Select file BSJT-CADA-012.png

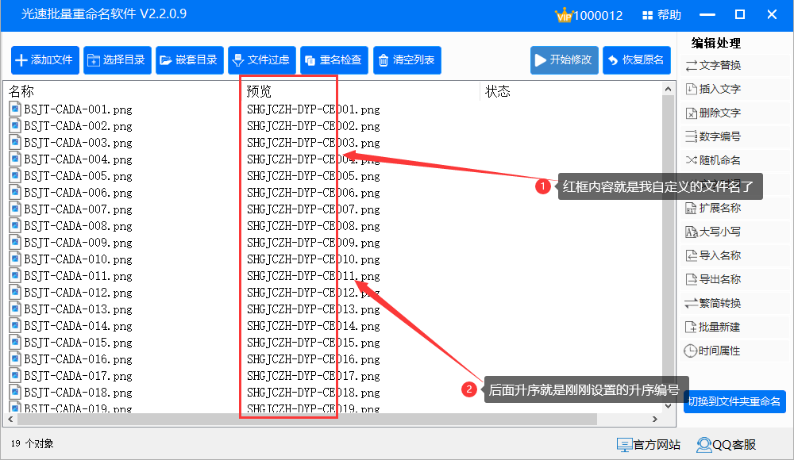(x=78, y=293)
